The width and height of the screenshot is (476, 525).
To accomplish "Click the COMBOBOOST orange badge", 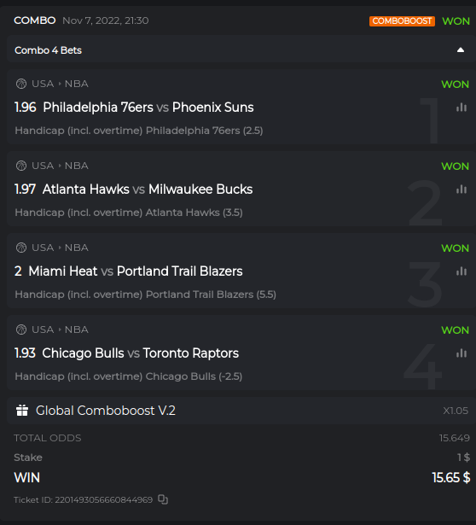I will click(x=402, y=21).
